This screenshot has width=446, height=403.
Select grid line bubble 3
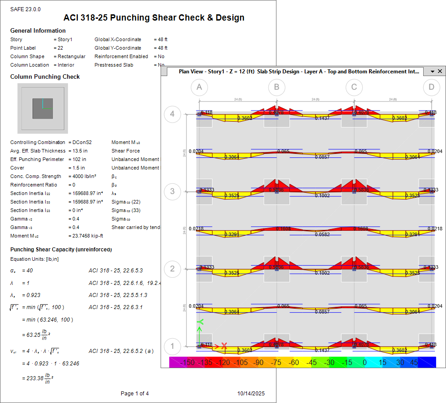pos(173,191)
